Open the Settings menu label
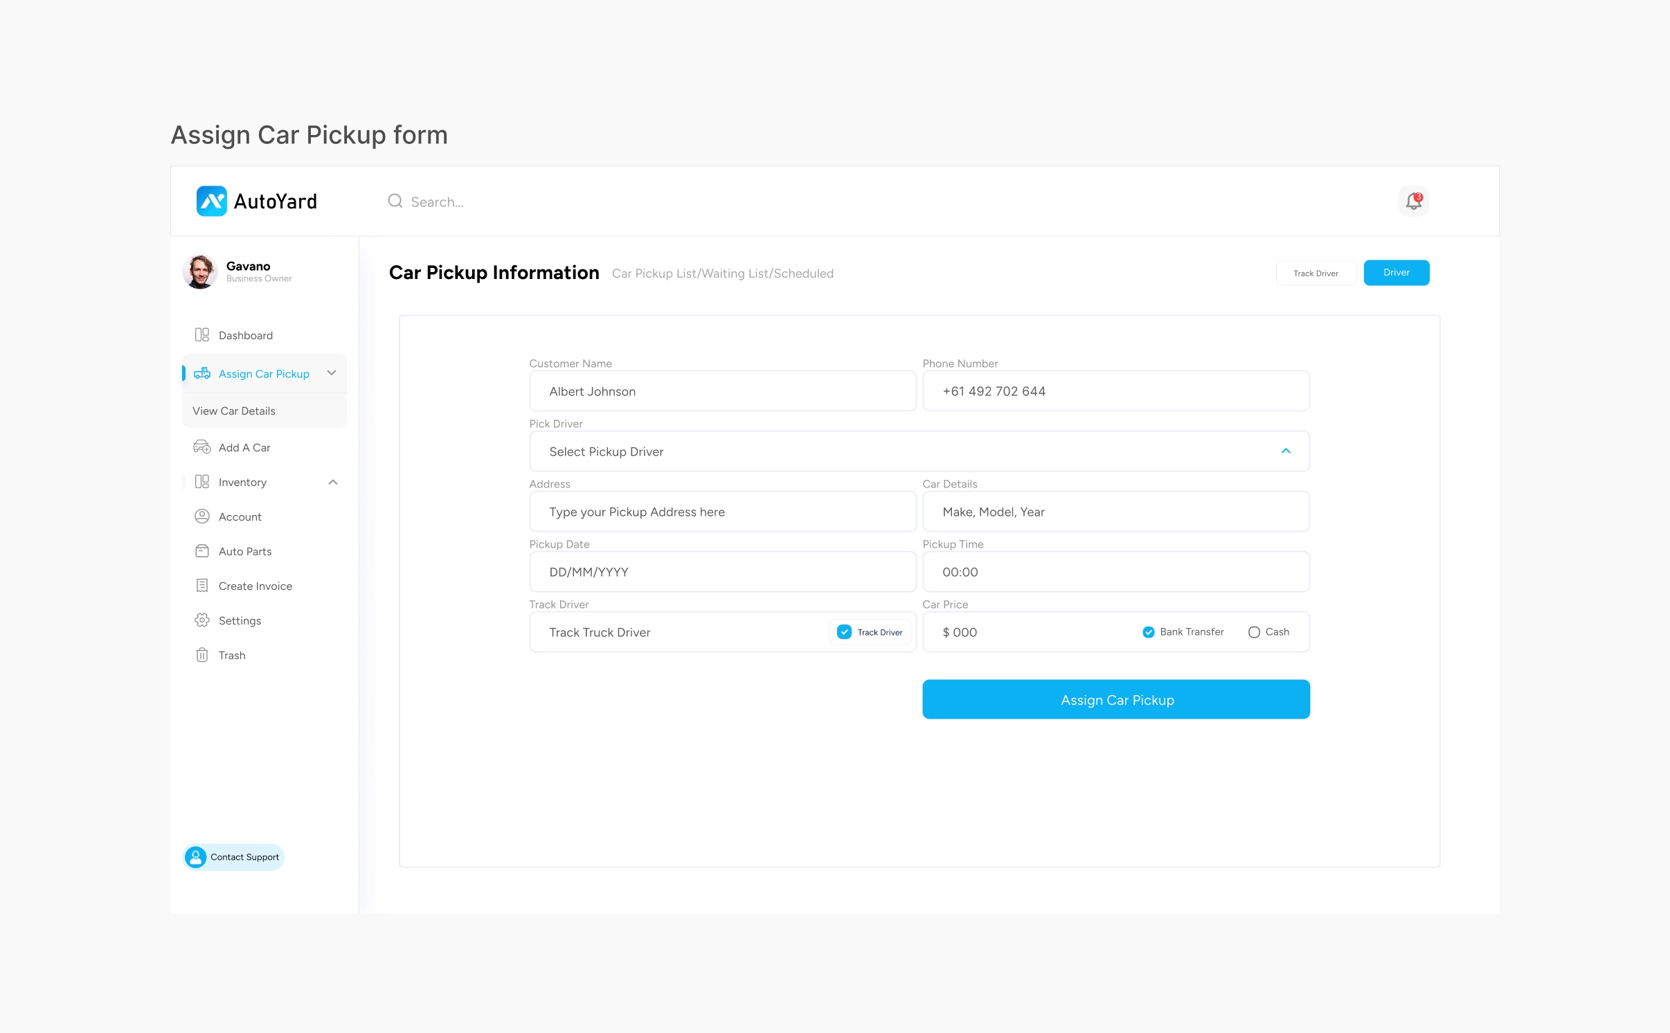 [x=240, y=620]
